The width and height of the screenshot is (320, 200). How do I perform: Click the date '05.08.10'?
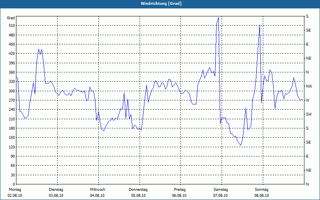pyautogui.click(x=138, y=196)
